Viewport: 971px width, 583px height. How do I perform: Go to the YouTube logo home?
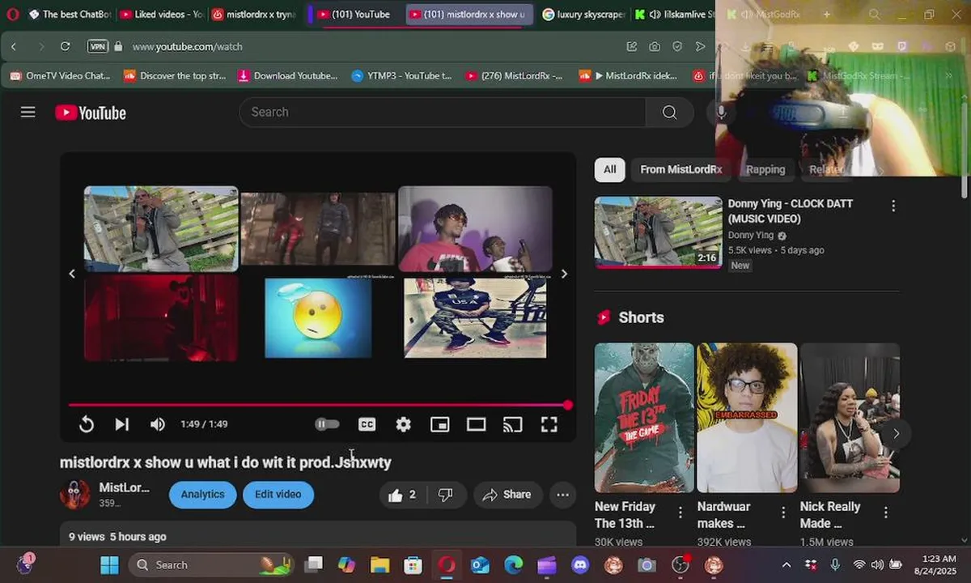coord(91,113)
